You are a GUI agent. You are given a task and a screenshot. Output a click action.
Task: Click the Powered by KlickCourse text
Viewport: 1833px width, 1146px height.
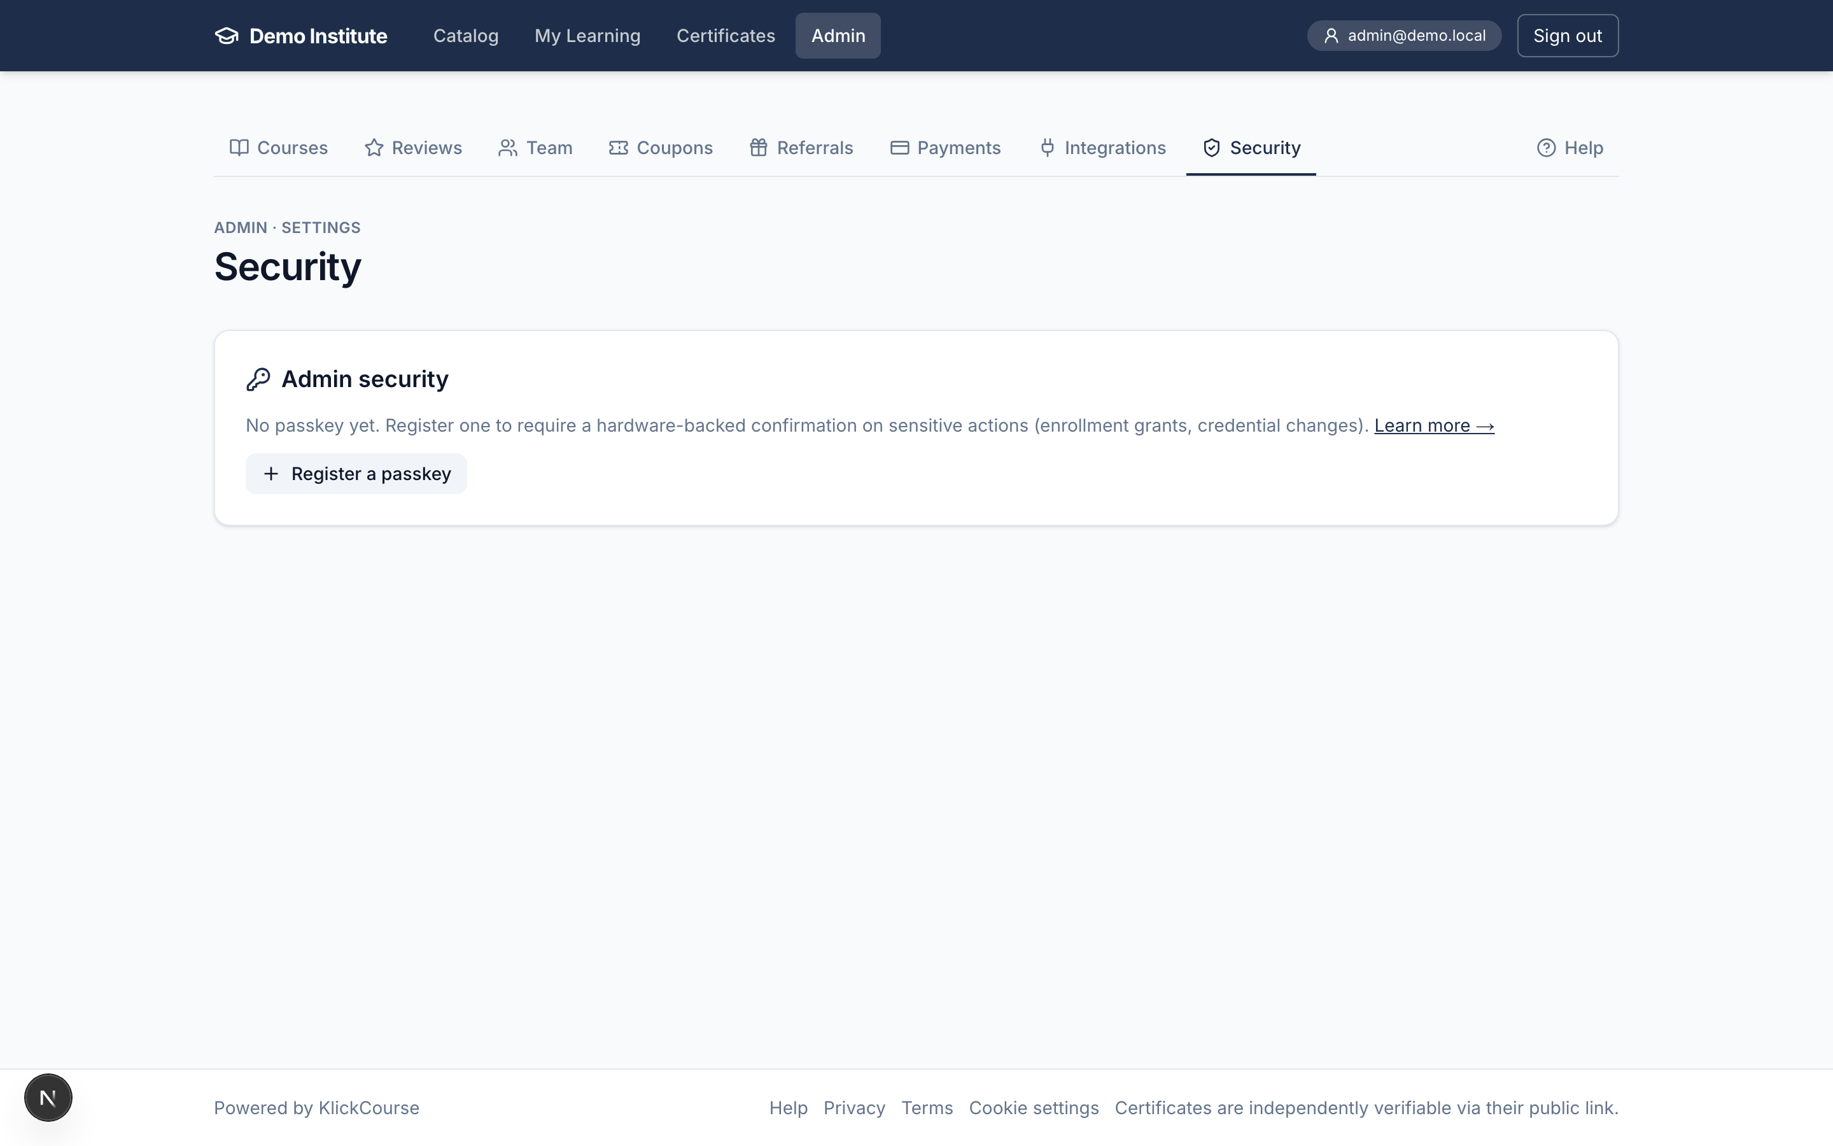316,1108
